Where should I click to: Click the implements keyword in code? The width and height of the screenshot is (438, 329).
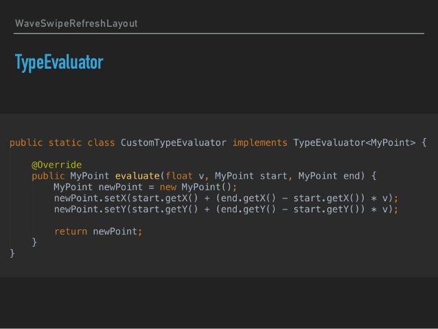[x=260, y=143]
